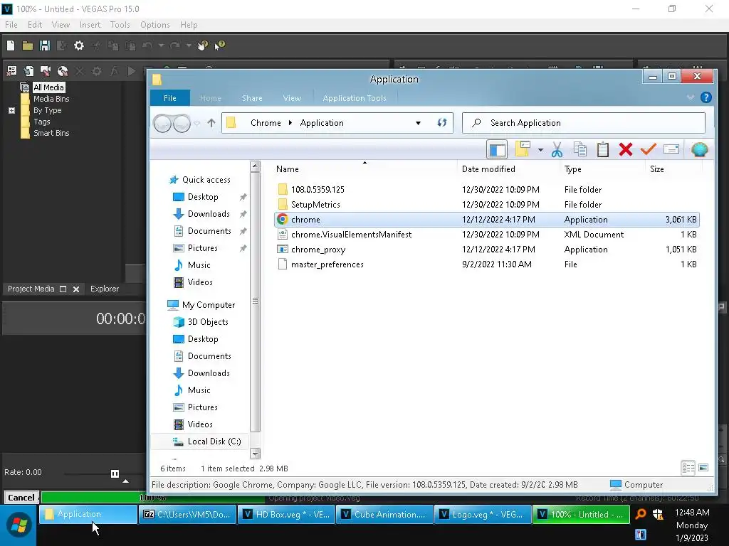Screen dimensions: 729x546
Task: Click the folder options icon in Explorer toolbar
Action: click(x=523, y=149)
